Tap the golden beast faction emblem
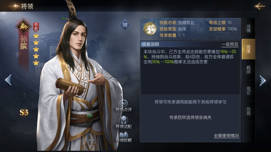 (23, 26)
